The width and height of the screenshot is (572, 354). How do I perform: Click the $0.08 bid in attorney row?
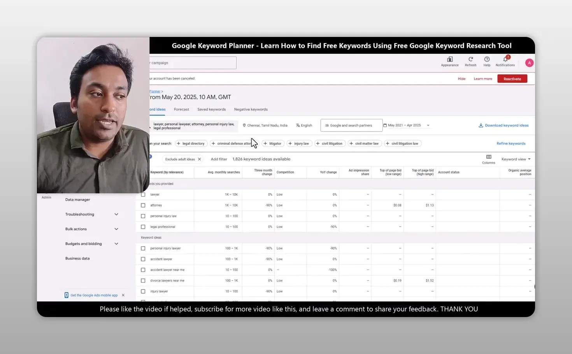coord(397,205)
